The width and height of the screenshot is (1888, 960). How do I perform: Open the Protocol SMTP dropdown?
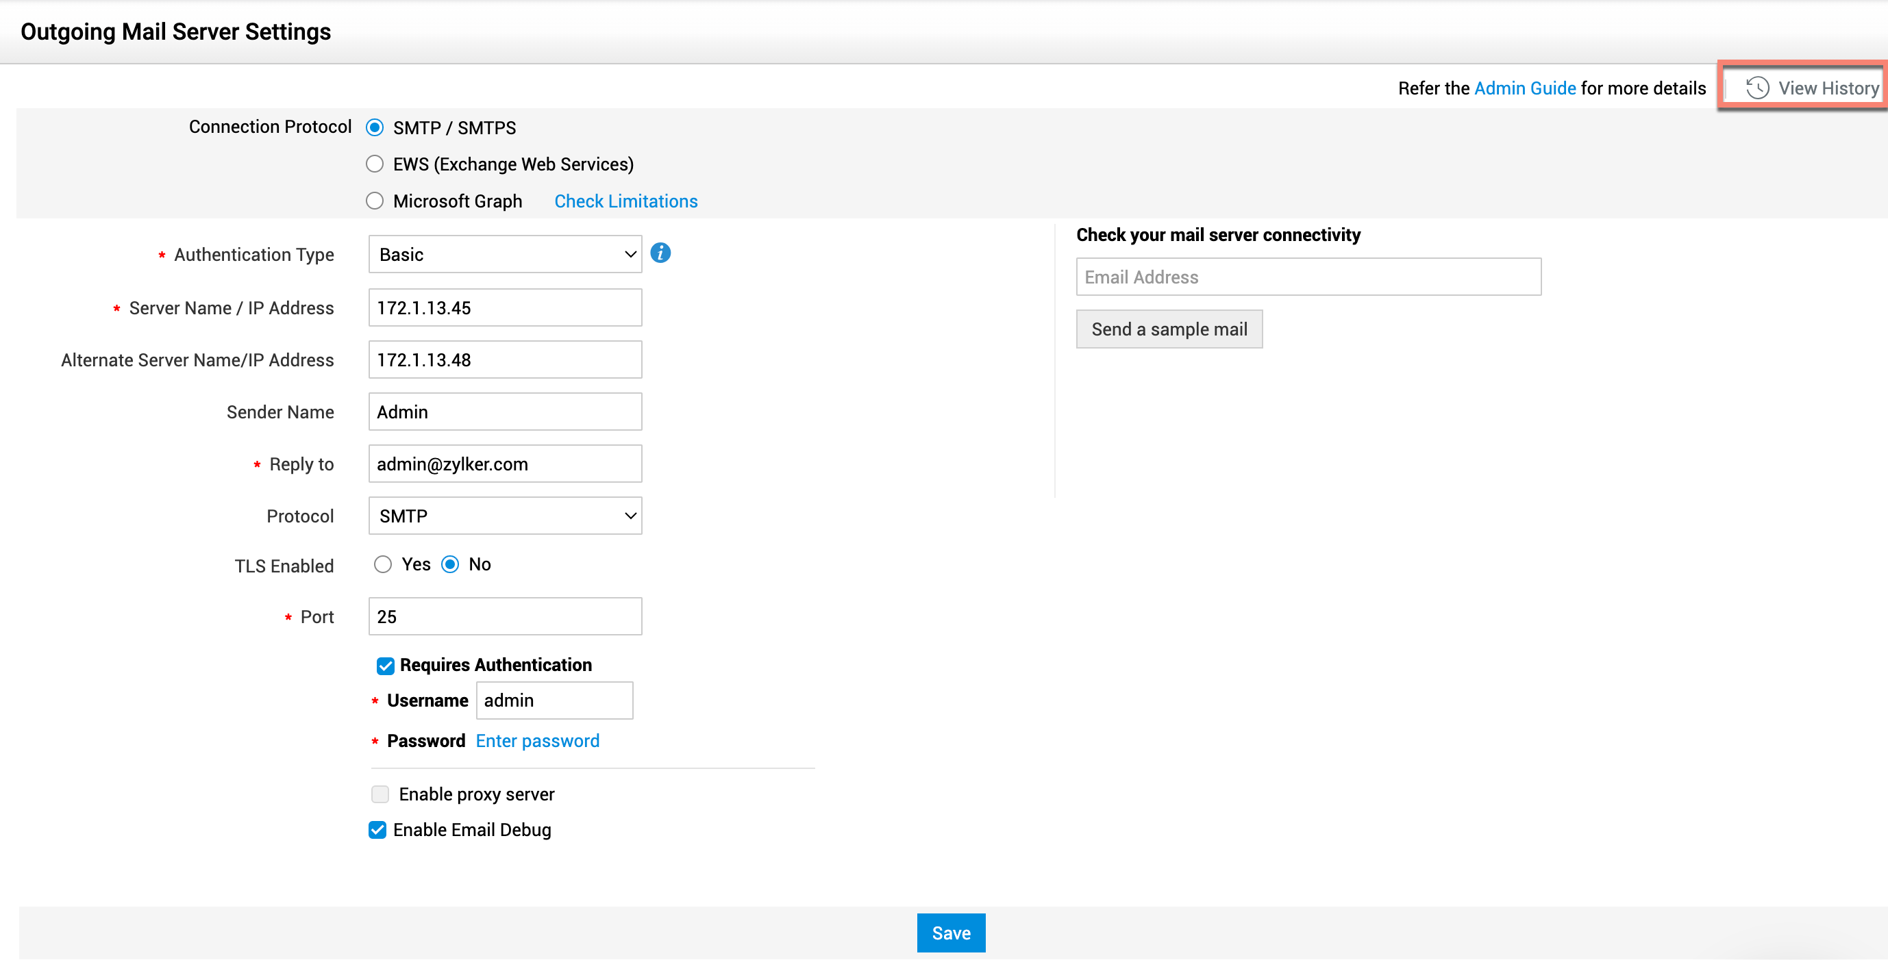(x=505, y=516)
